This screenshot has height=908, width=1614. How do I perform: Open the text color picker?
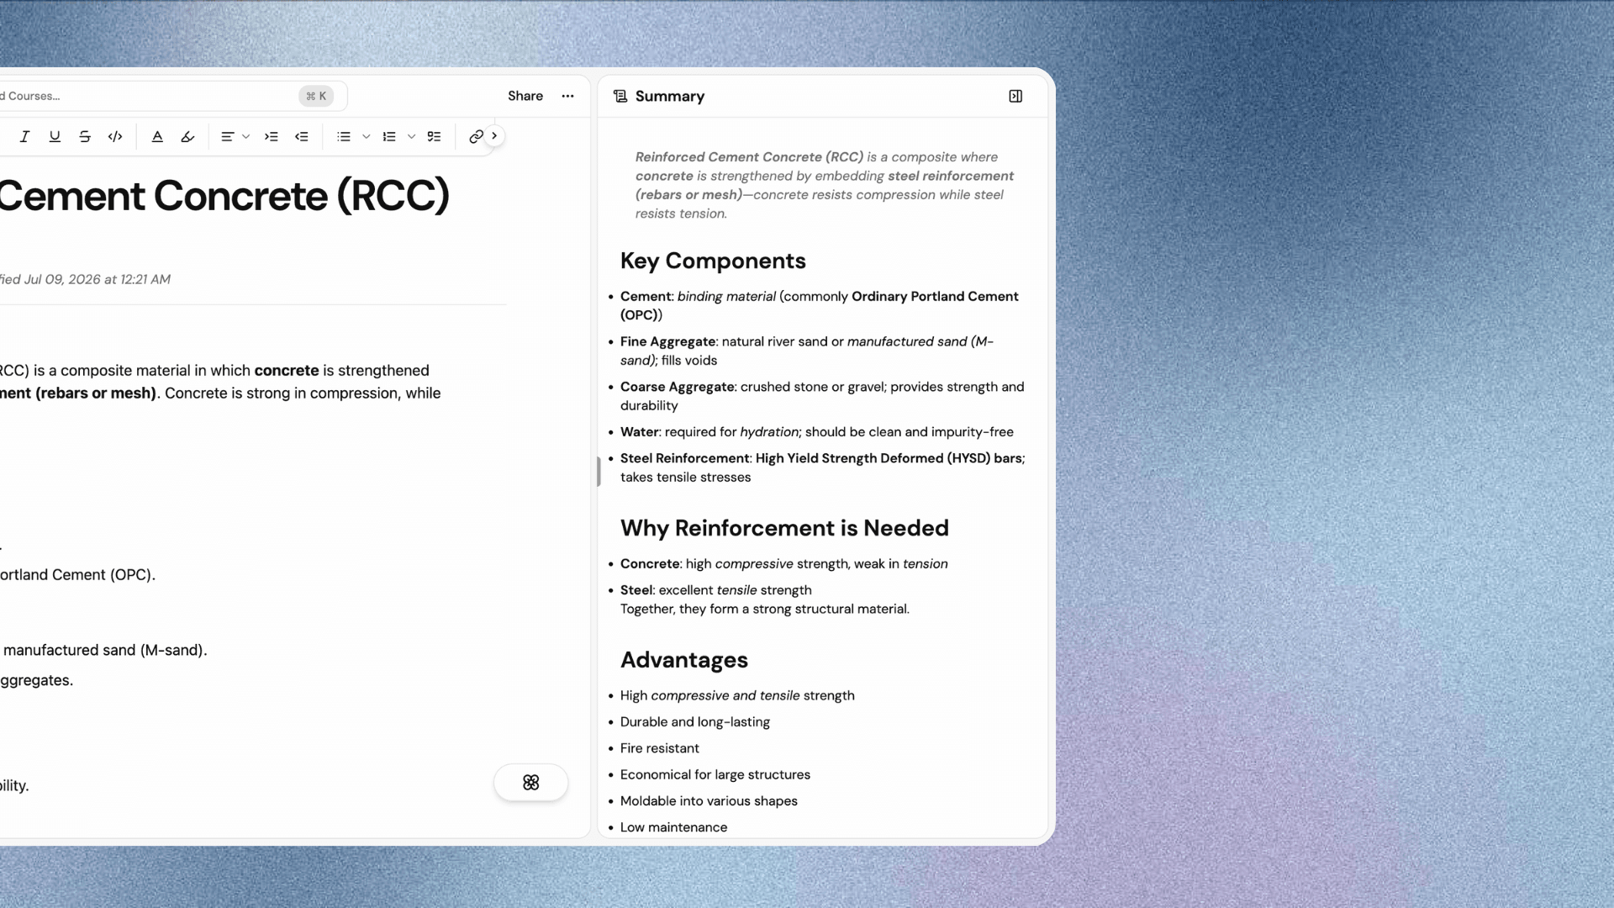[x=157, y=136]
